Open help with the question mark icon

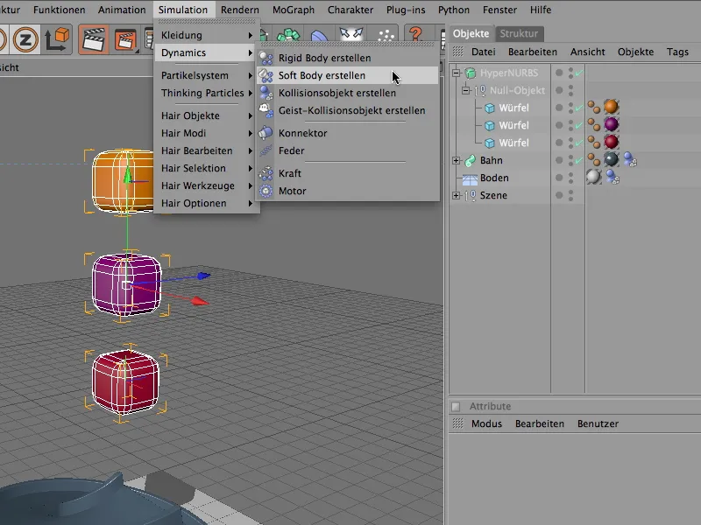415,34
